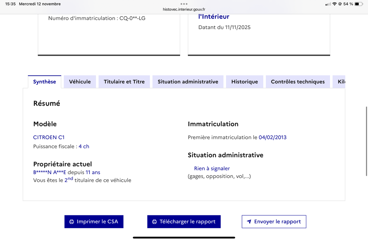
Task: Tap the three-dot menu above the URL
Action: pos(184,4)
